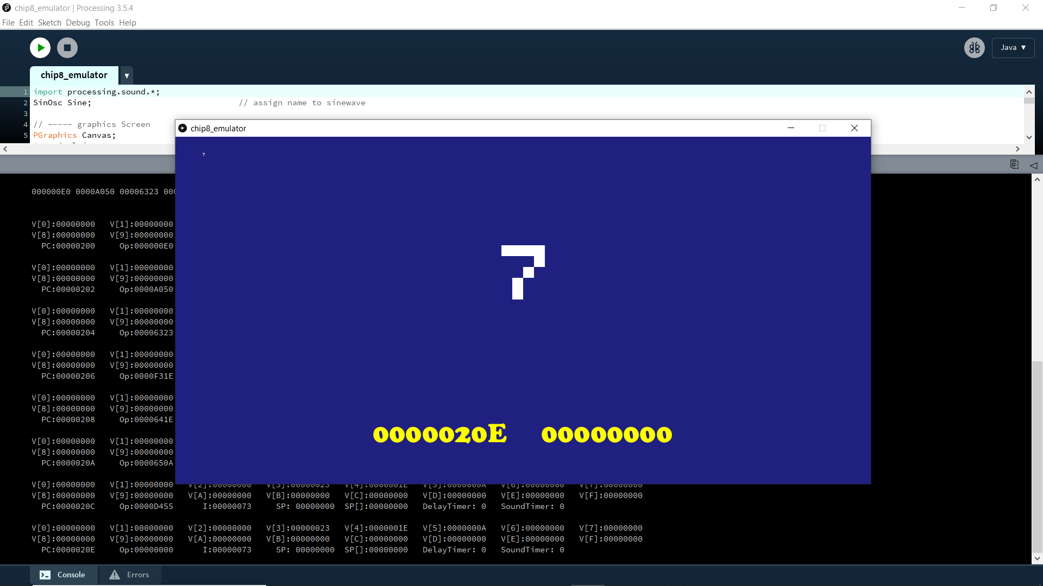Stop the running sketch
Viewport: 1043px width, 586px height.
(67, 48)
